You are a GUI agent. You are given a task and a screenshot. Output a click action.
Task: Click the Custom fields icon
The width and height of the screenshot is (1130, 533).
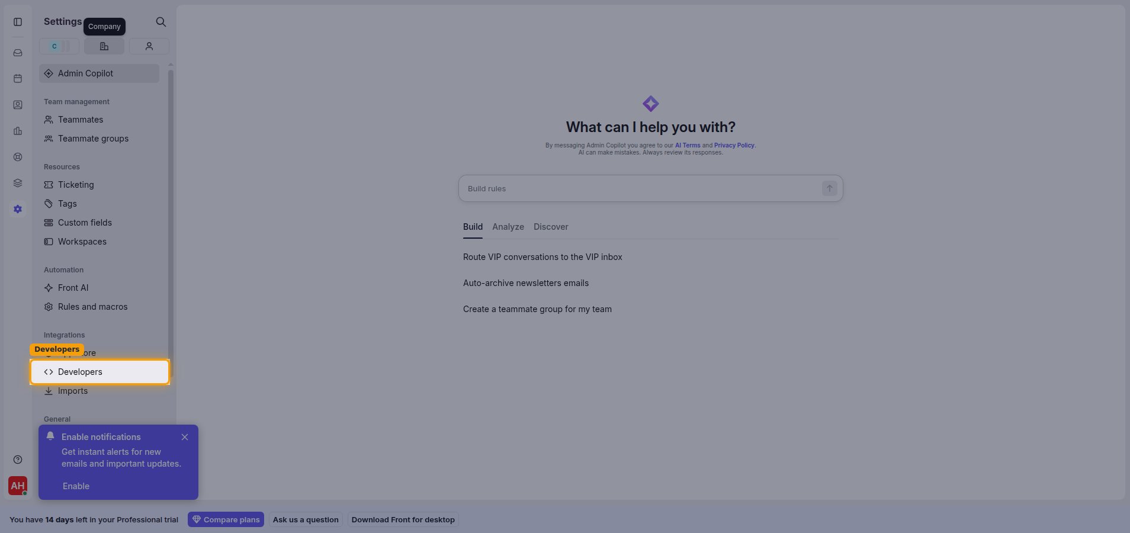pyautogui.click(x=49, y=223)
